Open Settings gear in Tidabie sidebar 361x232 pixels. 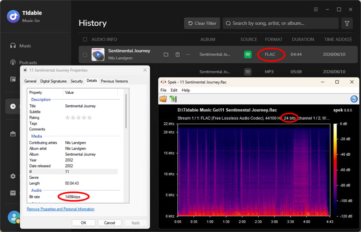[13, 176]
